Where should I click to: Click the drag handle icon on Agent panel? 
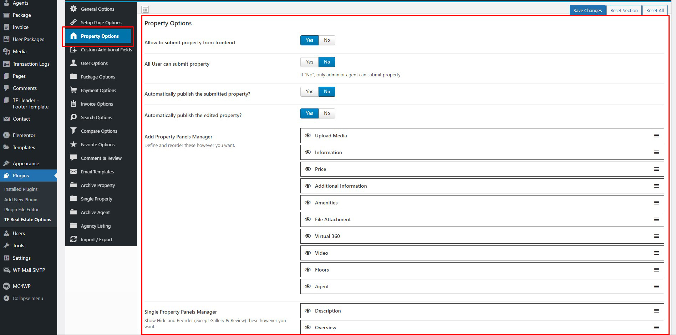656,286
